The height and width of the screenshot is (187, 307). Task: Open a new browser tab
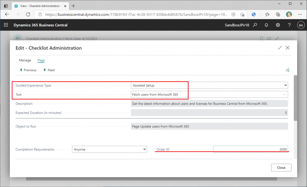(x=73, y=6)
